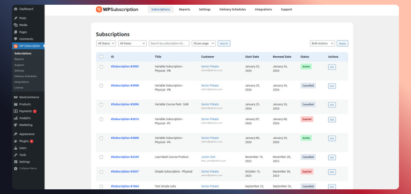Select checkbox for Subscription #2339 row
The image size is (411, 194).
(x=101, y=157)
